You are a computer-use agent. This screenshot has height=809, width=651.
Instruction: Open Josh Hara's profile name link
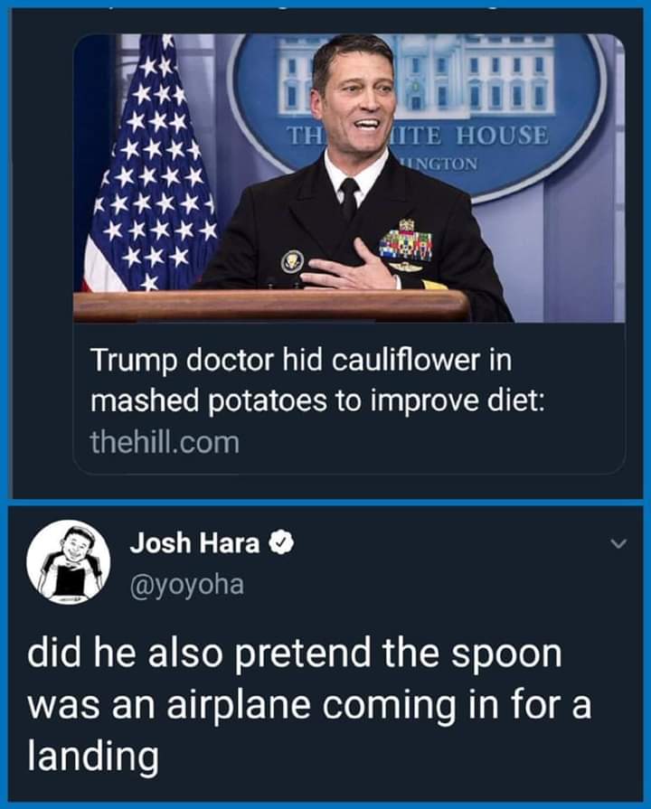195,543
